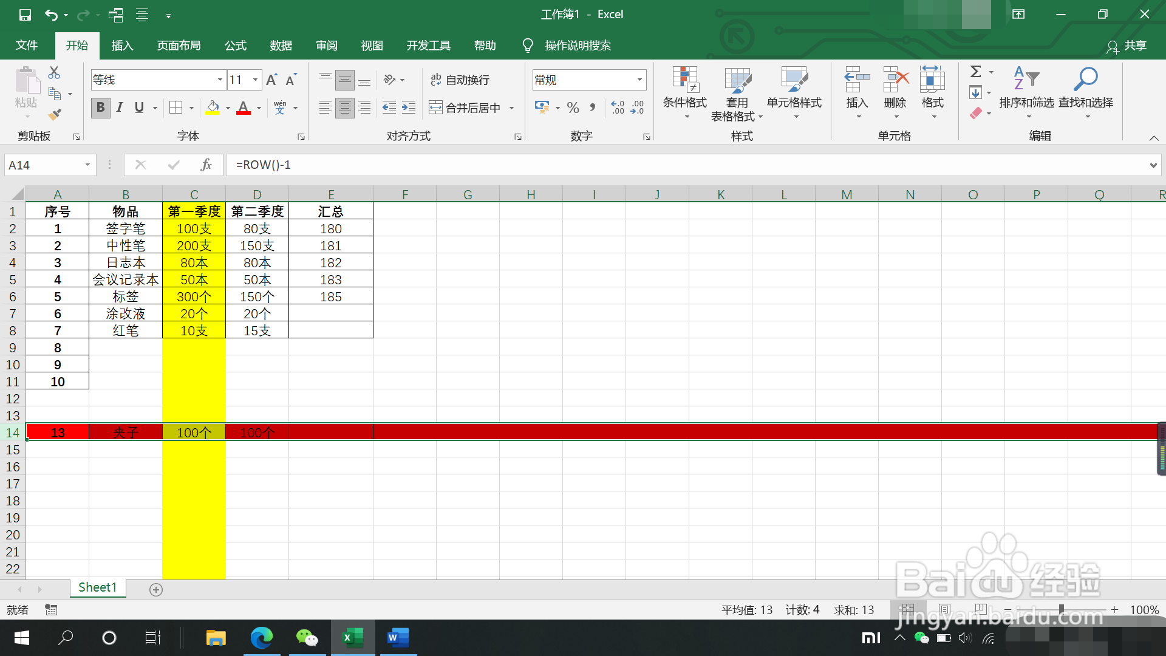Click the AutoSum sigma icon

975,72
